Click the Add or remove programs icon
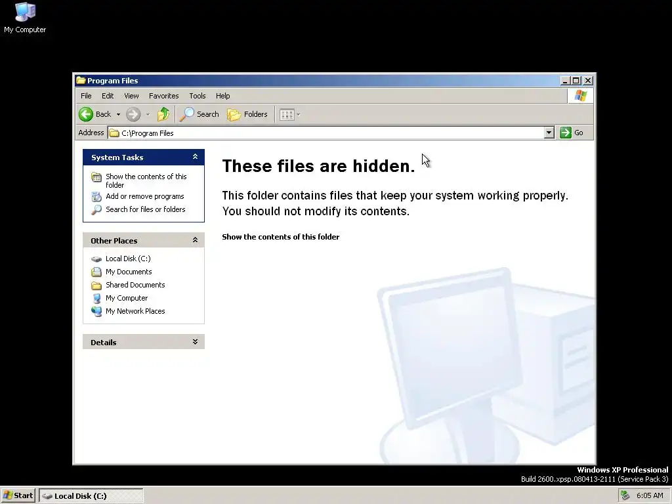672x504 pixels. 96,197
